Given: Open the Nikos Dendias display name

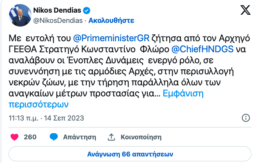Looking at the screenshot, I should [x=57, y=10].
